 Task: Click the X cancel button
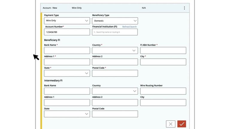pos(170,124)
